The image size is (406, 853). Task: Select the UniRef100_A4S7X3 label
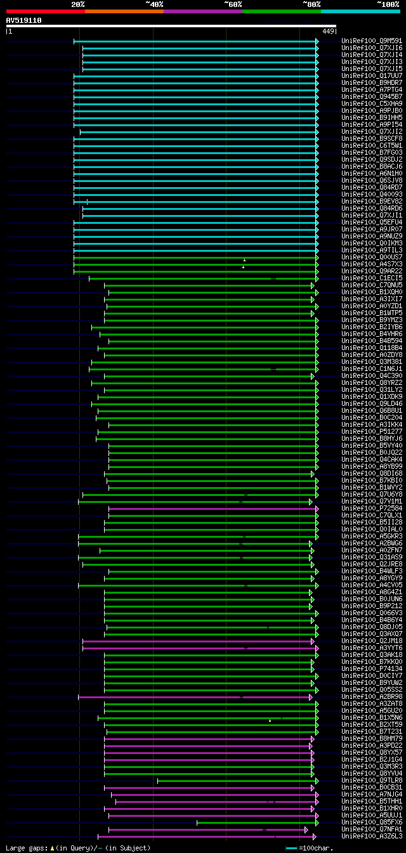[x=372, y=264]
